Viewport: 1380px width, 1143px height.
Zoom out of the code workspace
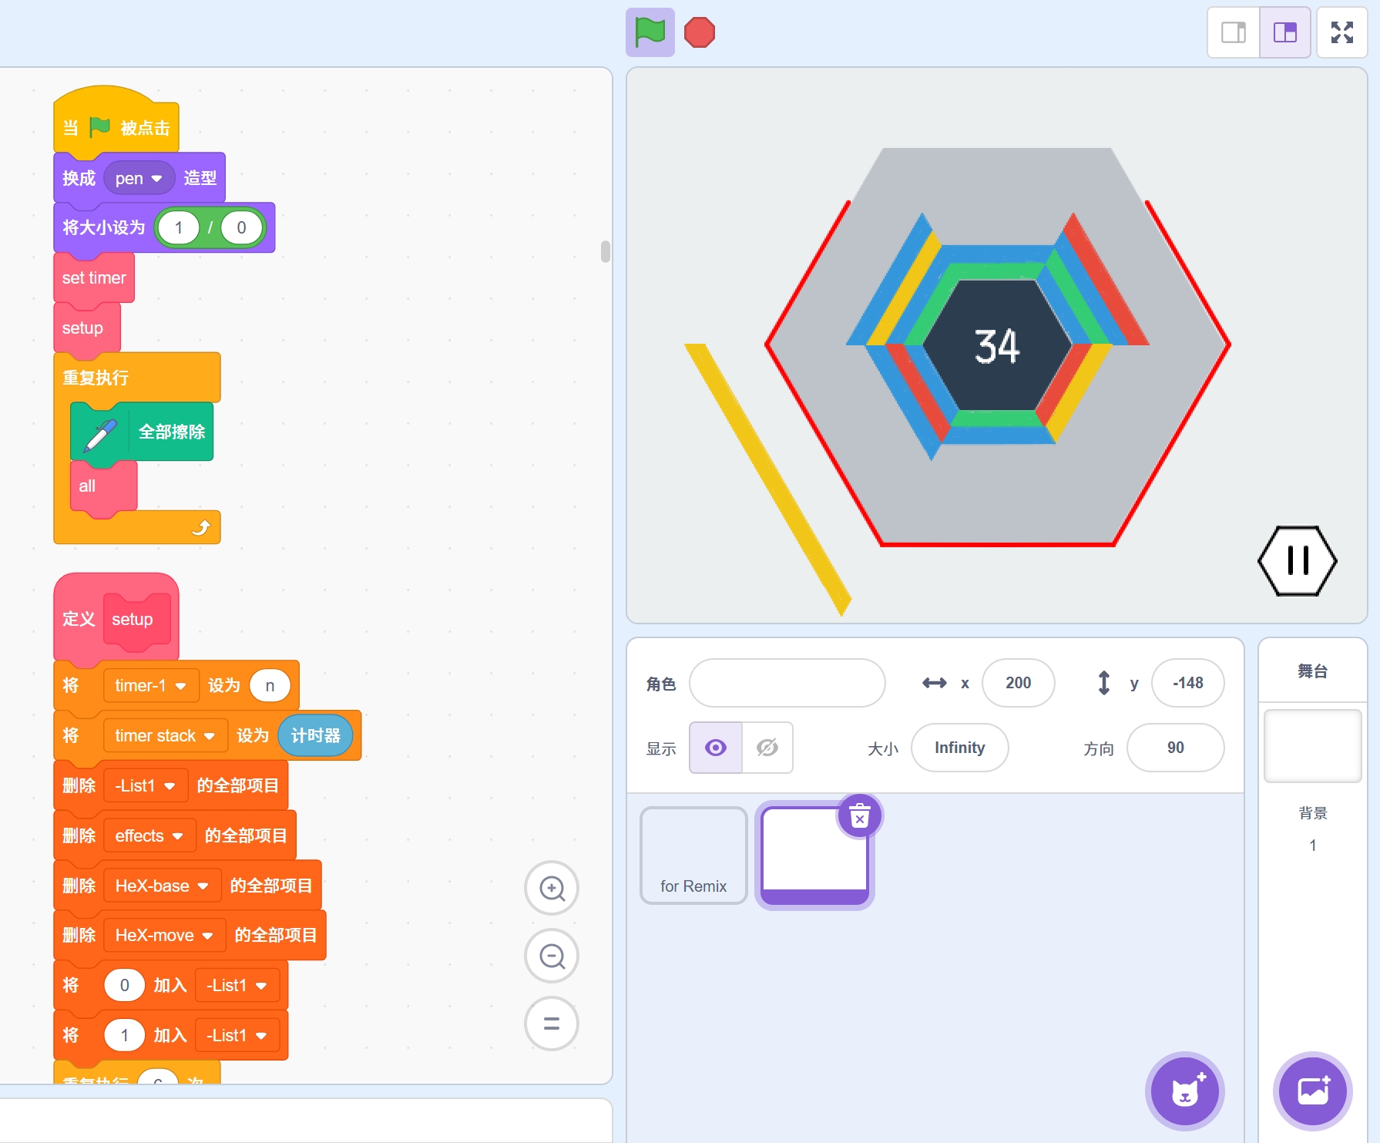tap(552, 956)
